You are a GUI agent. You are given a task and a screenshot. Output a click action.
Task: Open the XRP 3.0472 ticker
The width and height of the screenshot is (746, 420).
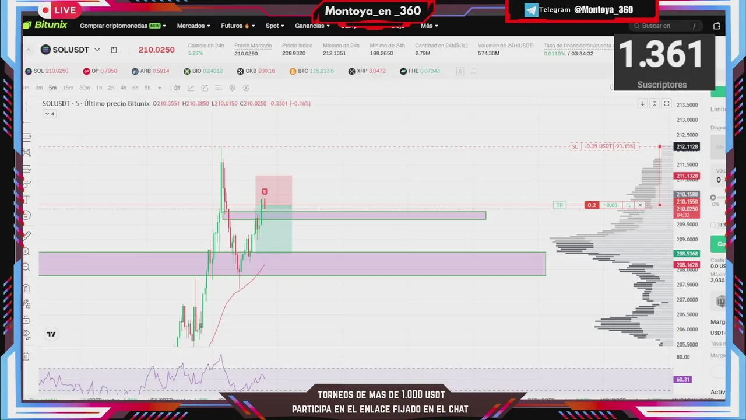(367, 71)
